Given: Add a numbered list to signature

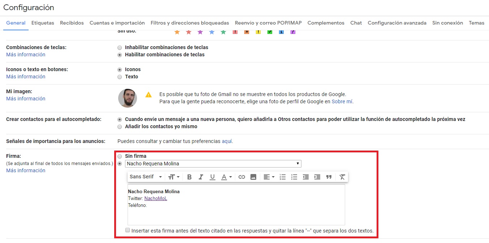Looking at the screenshot, I should (283, 177).
